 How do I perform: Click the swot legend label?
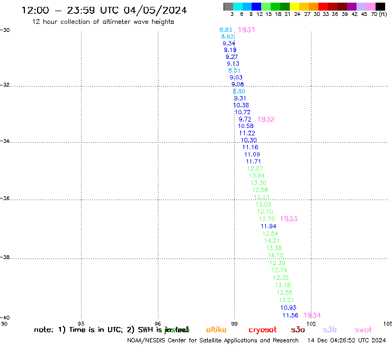363,330
